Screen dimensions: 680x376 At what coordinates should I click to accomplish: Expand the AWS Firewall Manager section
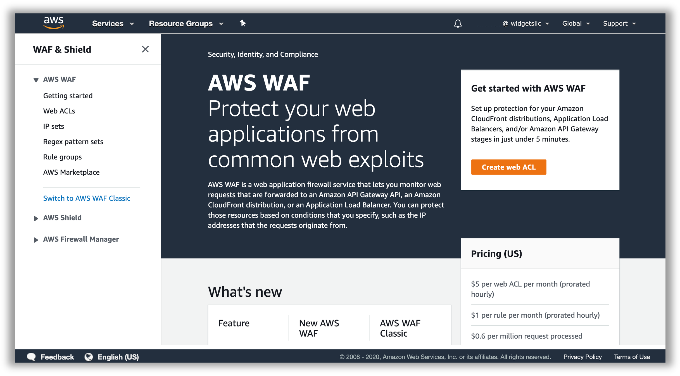[36, 240]
